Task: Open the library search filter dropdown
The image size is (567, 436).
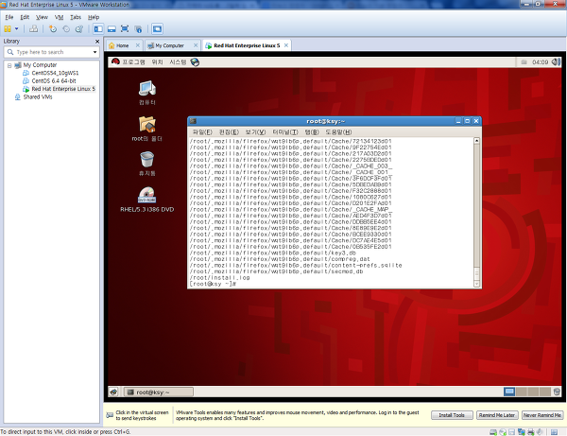Action: [x=95, y=52]
